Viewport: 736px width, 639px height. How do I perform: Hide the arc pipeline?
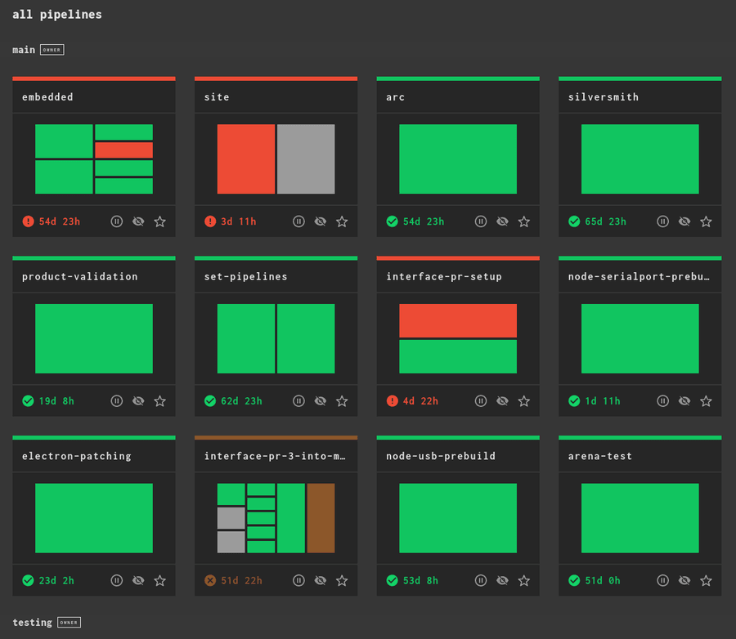(502, 221)
